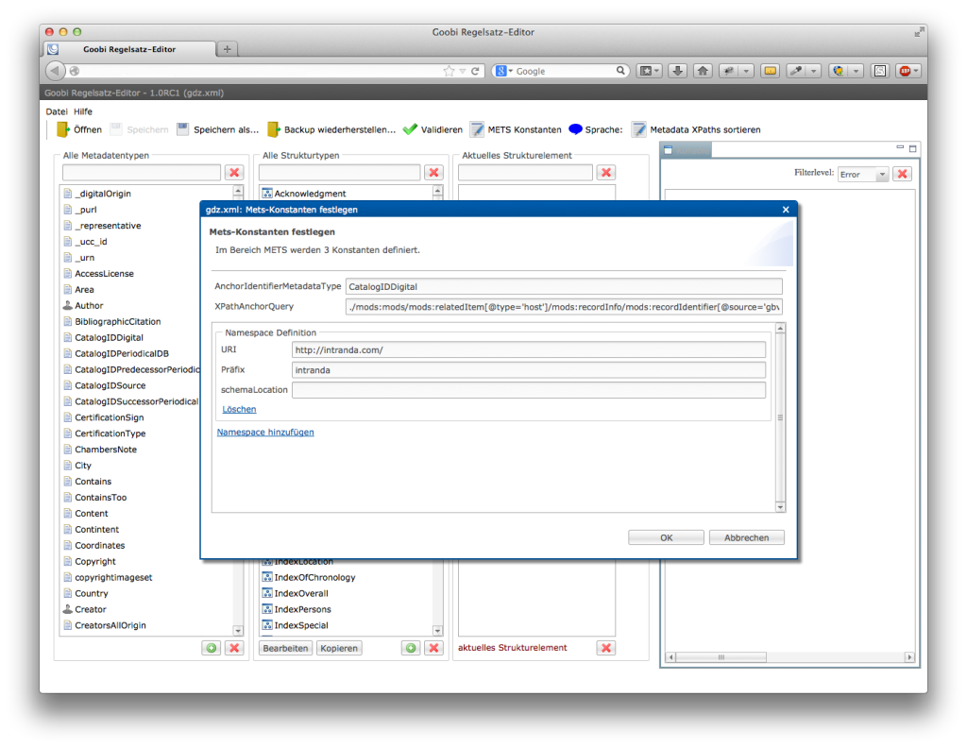967x748 pixels.
Task: Click Metadata XPaths sortieren
Action: coord(696,129)
